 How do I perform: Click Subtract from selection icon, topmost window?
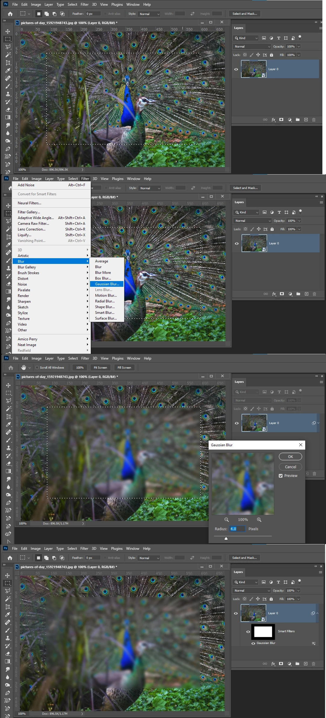(54, 14)
